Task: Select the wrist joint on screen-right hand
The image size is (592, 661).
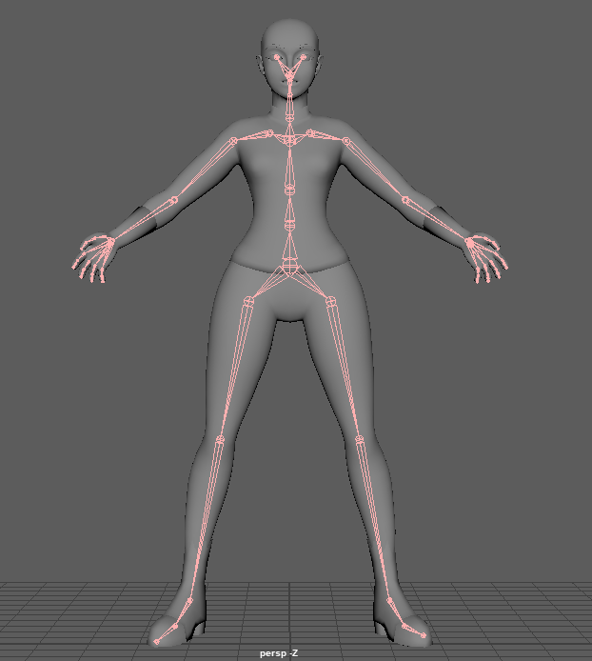Action: point(469,243)
